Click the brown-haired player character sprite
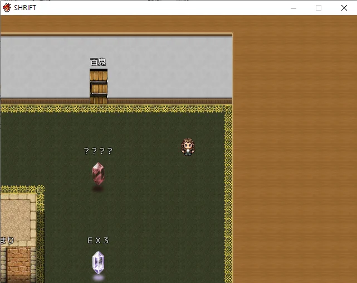The width and height of the screenshot is (357, 283). (x=188, y=147)
